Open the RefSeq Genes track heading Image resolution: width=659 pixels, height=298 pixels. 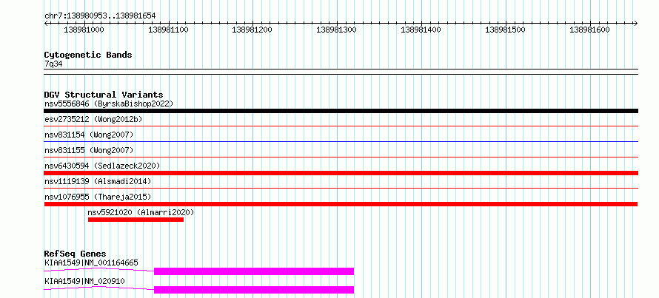click(x=75, y=254)
